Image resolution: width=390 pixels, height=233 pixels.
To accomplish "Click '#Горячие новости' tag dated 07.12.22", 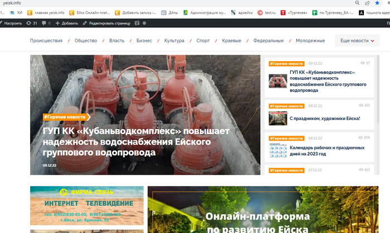I will [286, 170].
